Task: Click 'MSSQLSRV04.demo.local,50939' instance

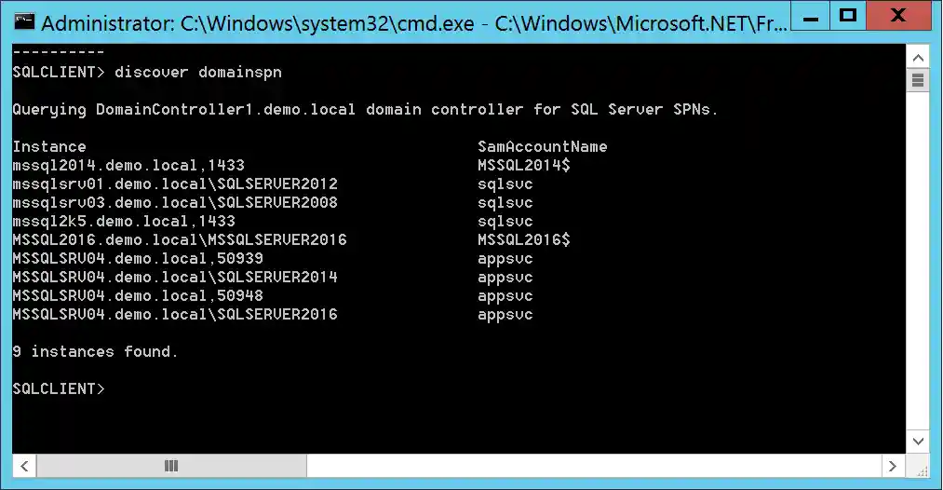Action: pos(138,259)
